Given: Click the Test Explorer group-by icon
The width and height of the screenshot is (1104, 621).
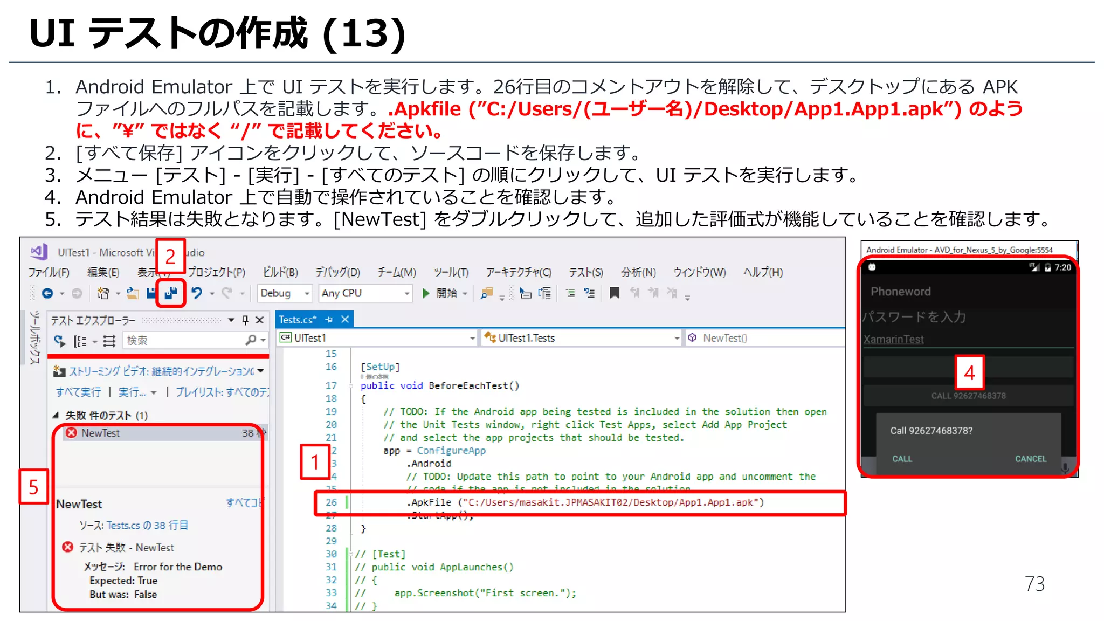Looking at the screenshot, I should 80,341.
